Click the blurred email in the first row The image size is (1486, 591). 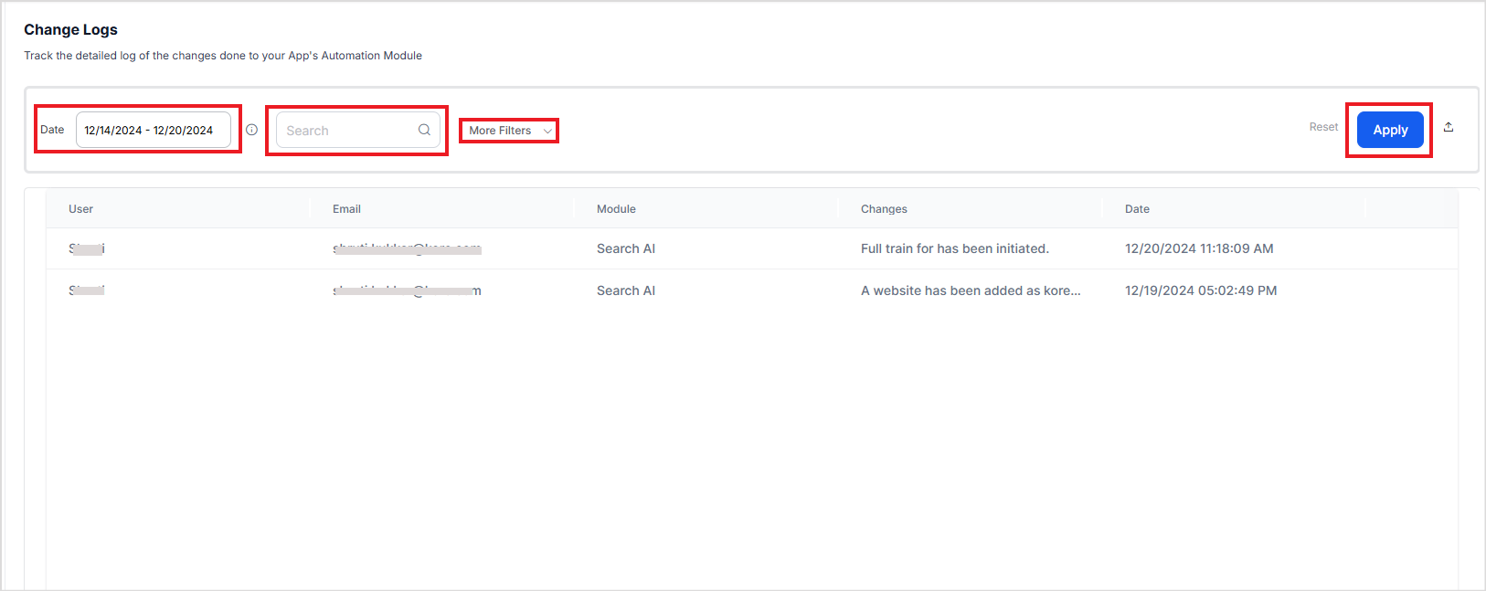click(x=407, y=248)
